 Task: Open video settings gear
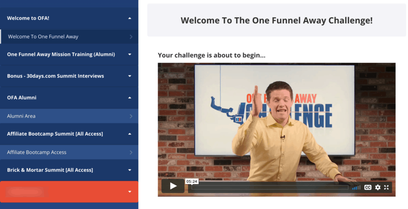point(377,187)
